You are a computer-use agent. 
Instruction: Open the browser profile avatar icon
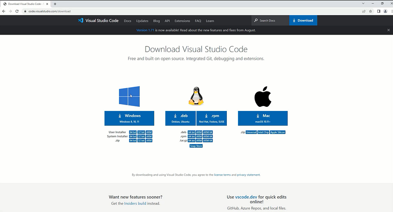385,11
